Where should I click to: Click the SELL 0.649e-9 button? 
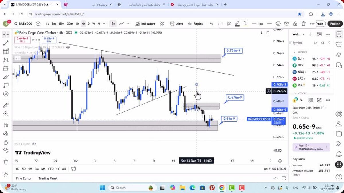(22, 40)
